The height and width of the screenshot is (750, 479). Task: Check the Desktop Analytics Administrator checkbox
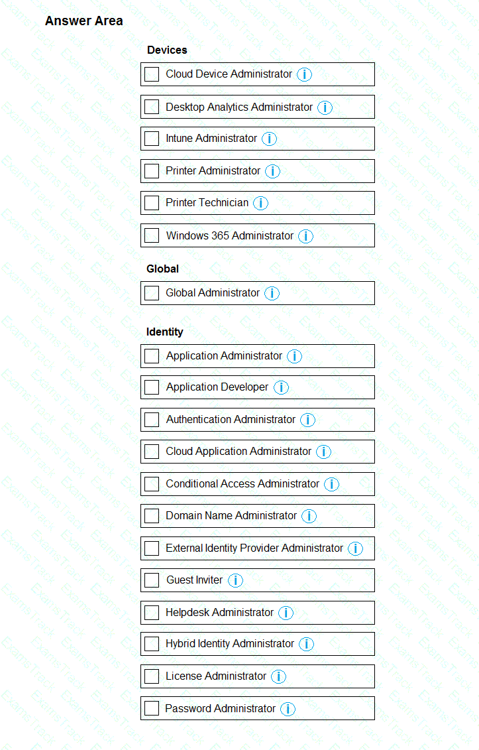pos(152,107)
